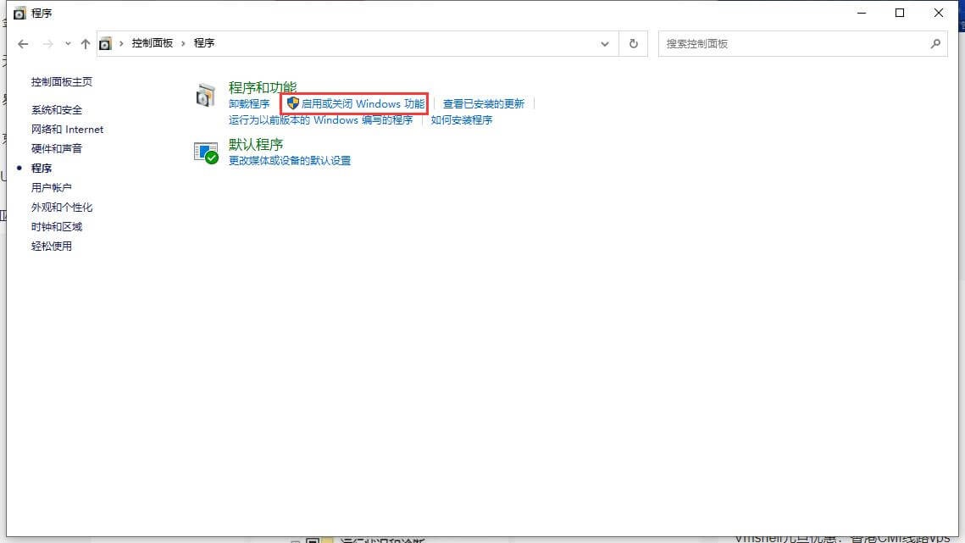Select 控制面板 breadcrumb in address bar

coord(152,43)
